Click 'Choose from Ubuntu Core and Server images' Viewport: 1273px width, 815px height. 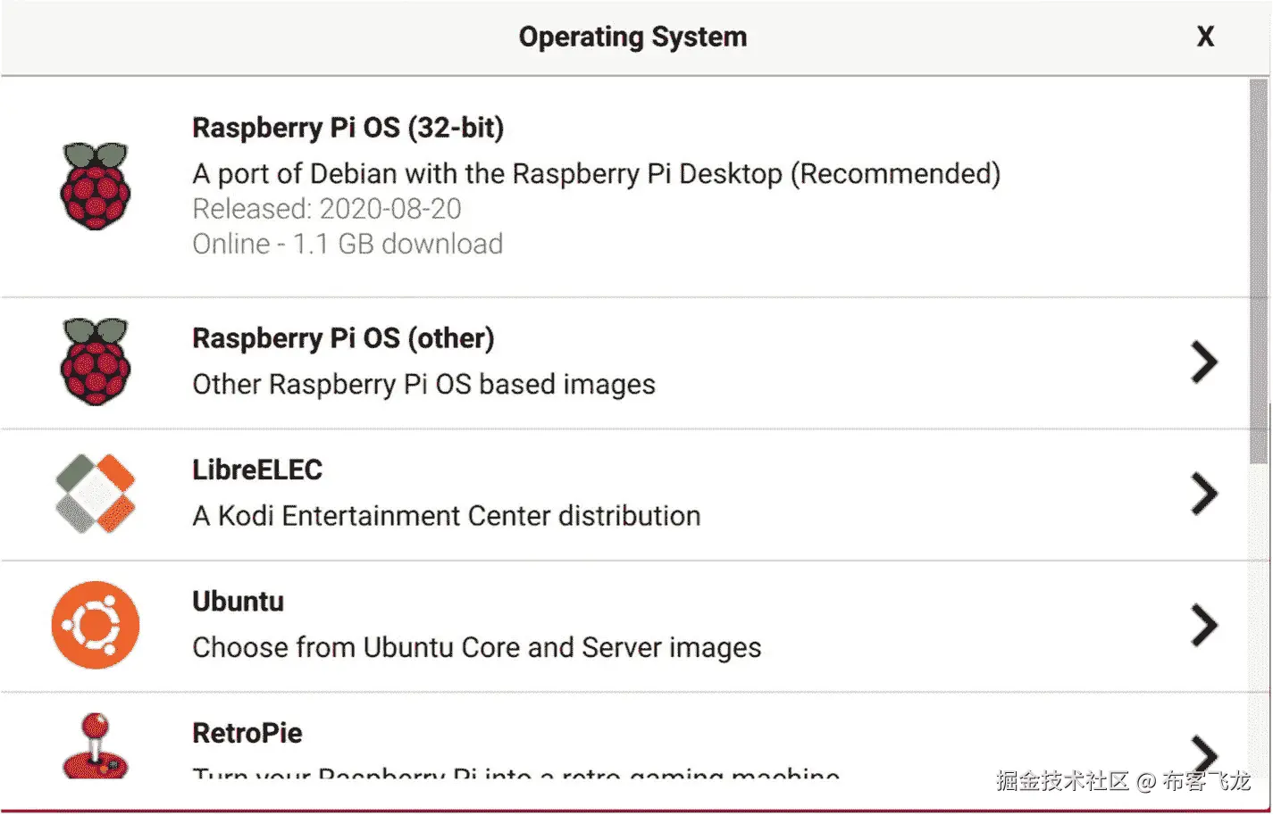476,647
